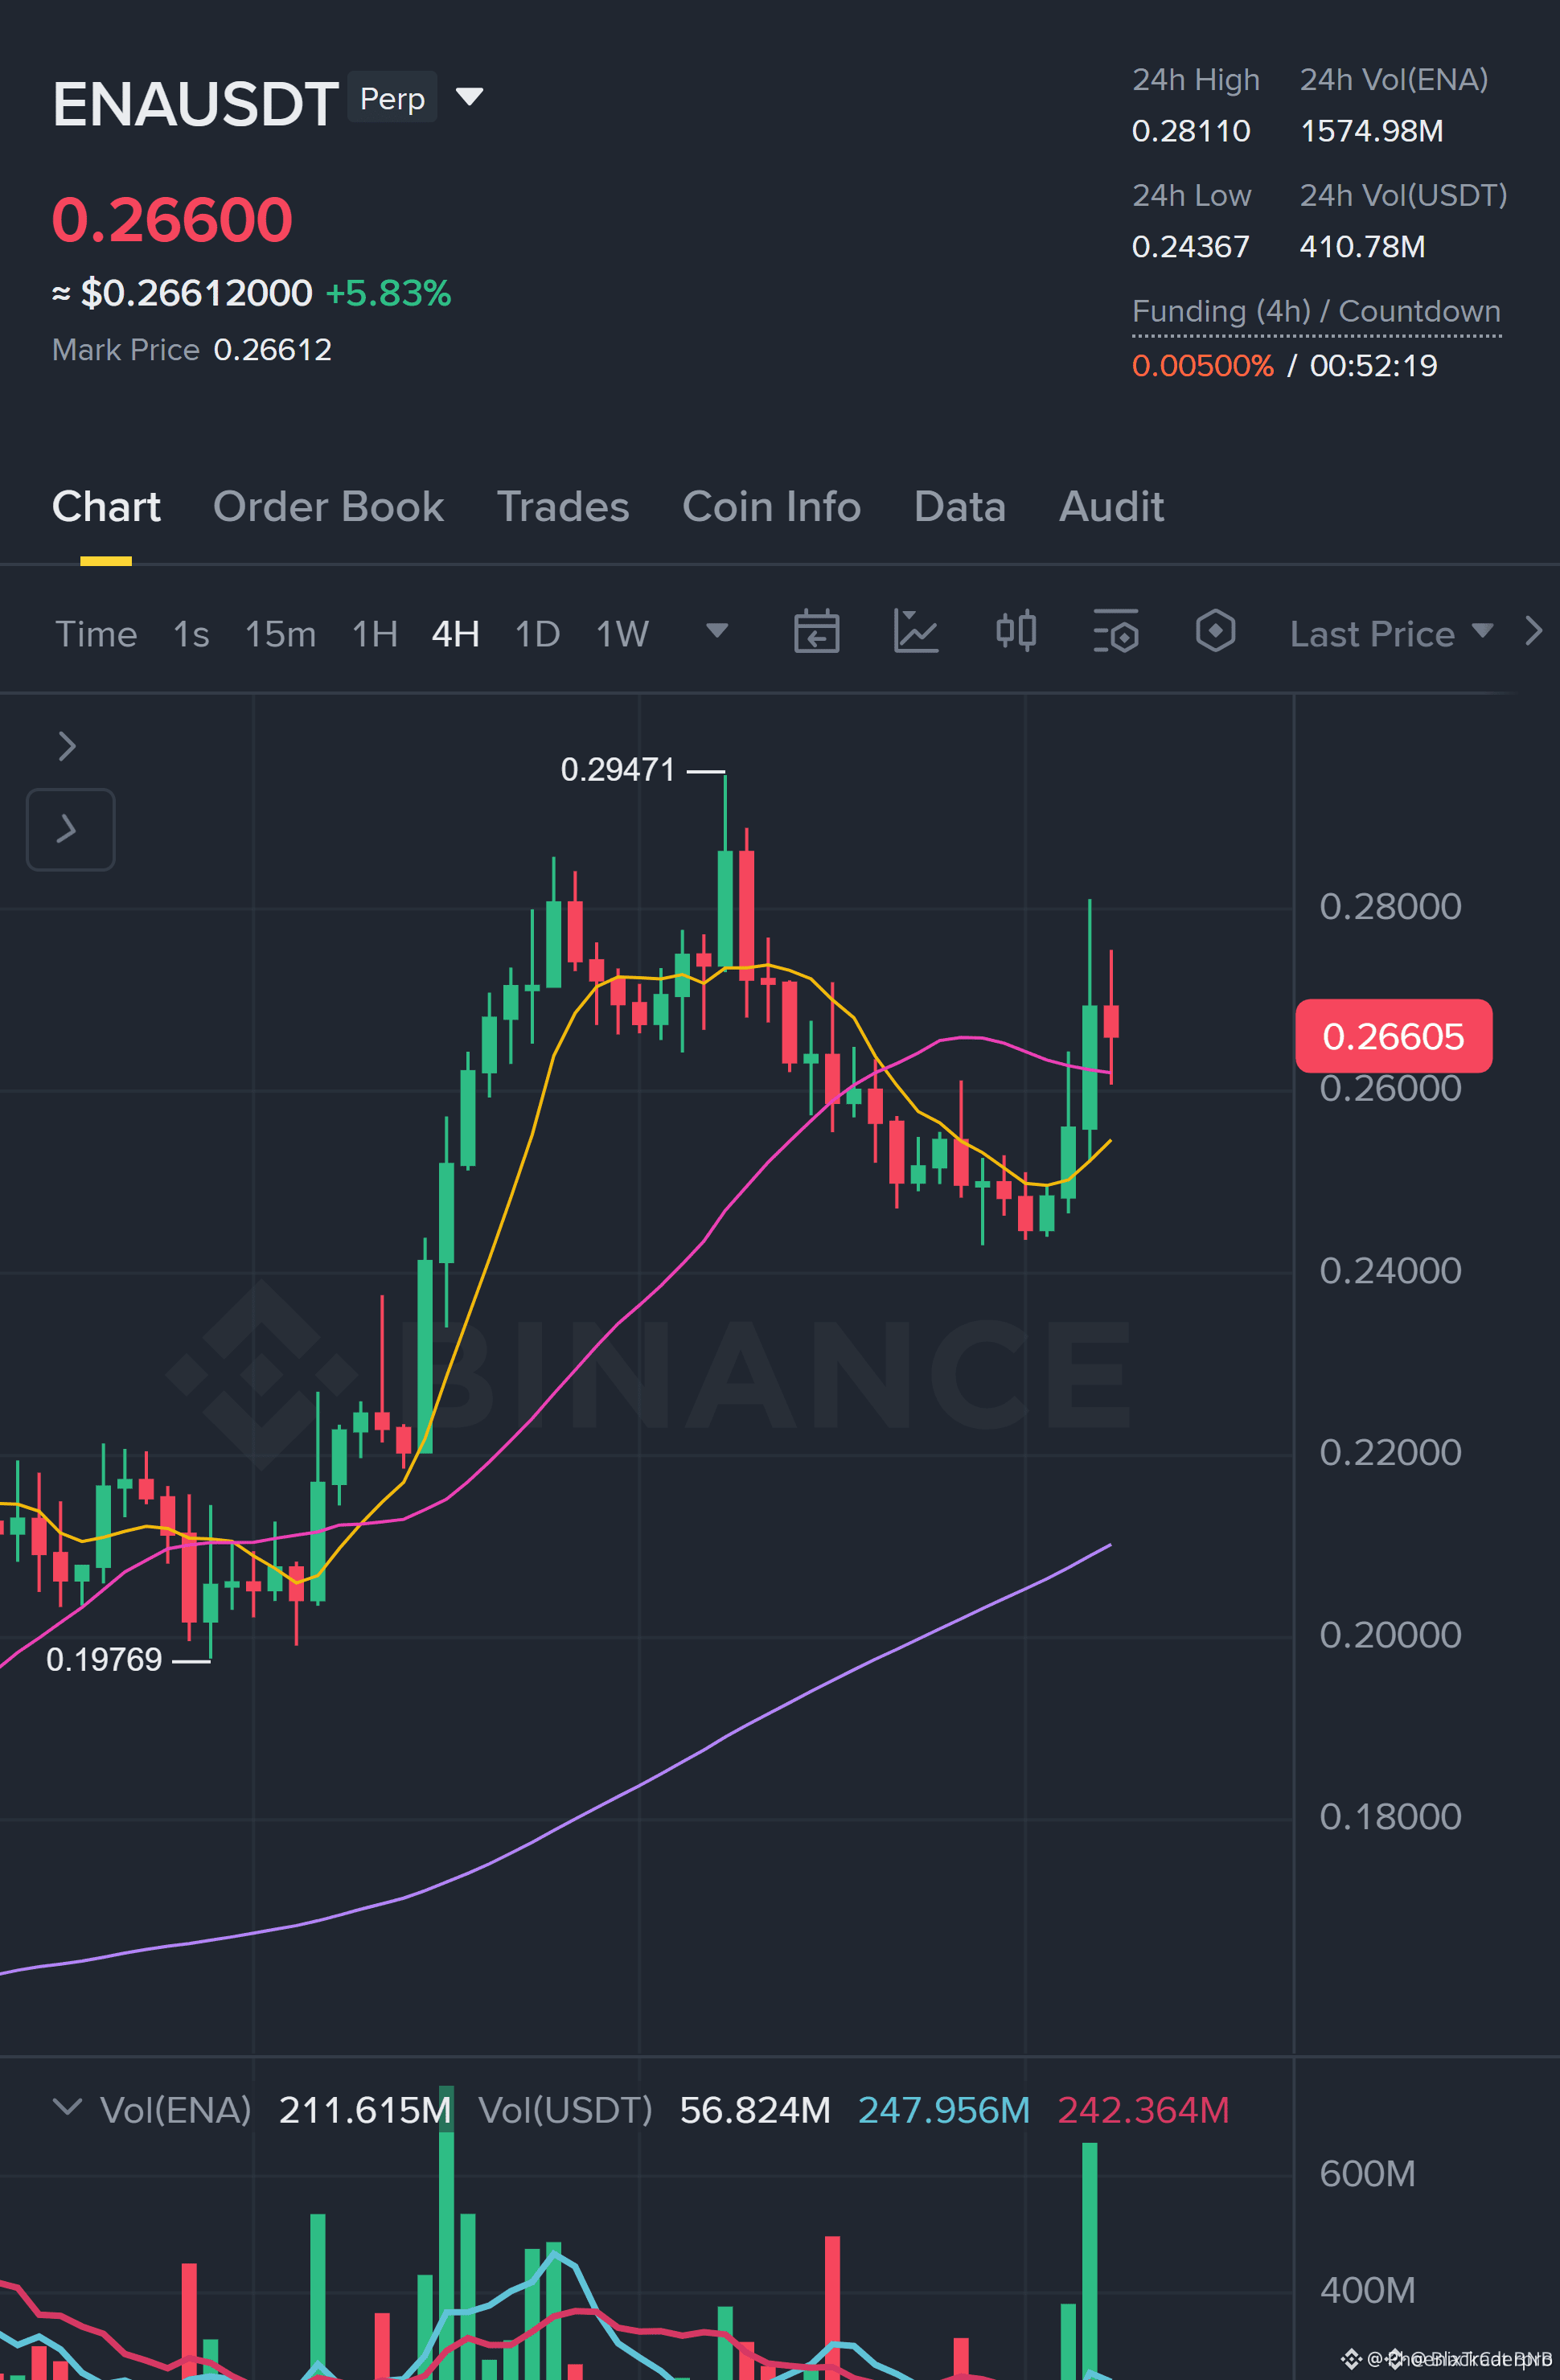The image size is (1560, 2380).
Task: Open the more time intervals dropdown arrow
Action: (716, 631)
